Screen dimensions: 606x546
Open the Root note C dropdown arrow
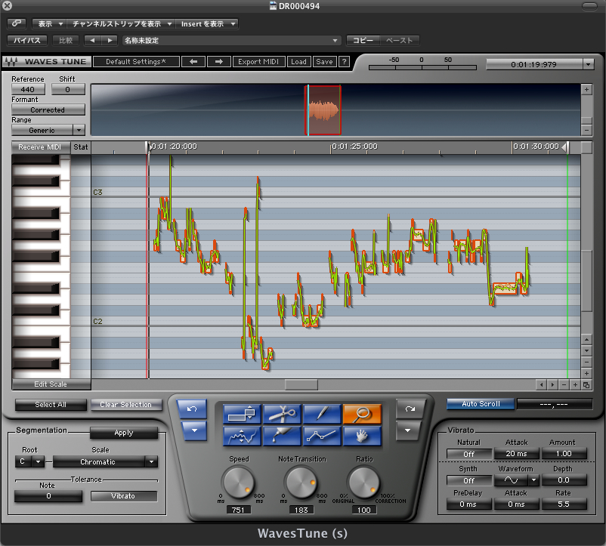pyautogui.click(x=38, y=461)
